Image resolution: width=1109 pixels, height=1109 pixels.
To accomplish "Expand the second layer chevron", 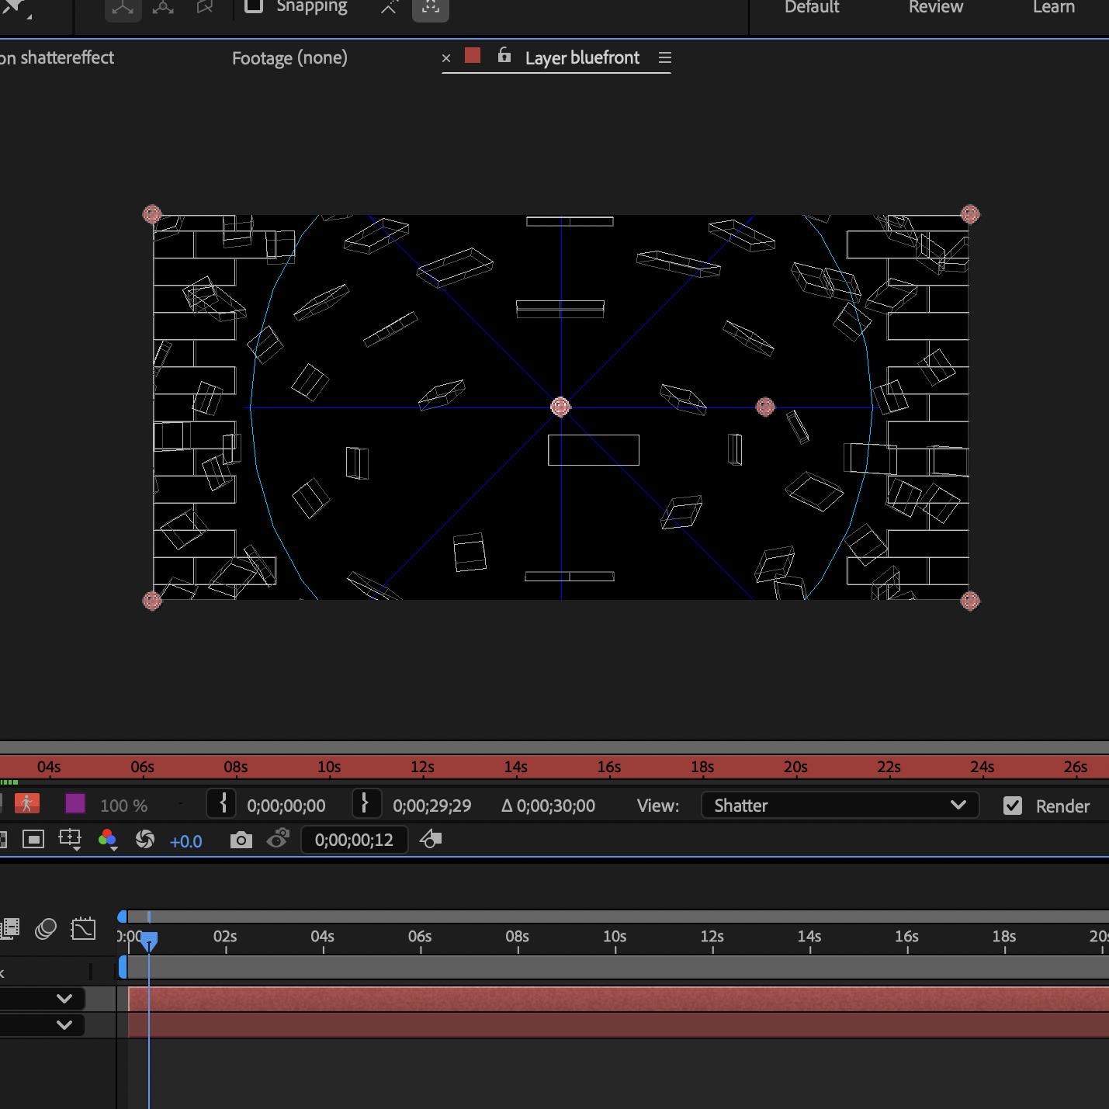I will (x=64, y=1024).
